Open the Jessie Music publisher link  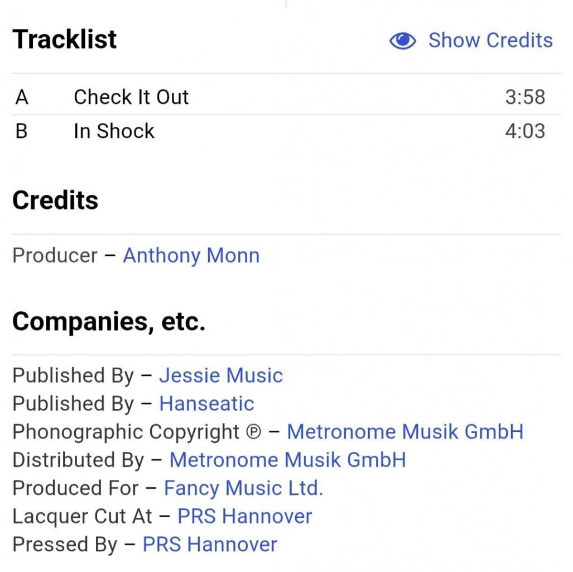pos(221,375)
